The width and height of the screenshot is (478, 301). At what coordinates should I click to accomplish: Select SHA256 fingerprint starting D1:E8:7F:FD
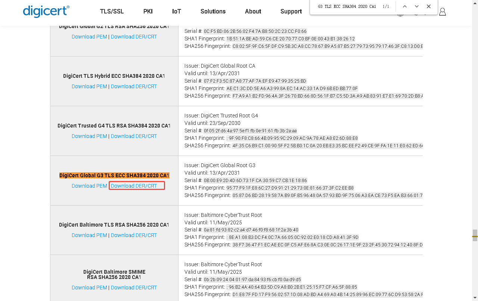coord(328,294)
